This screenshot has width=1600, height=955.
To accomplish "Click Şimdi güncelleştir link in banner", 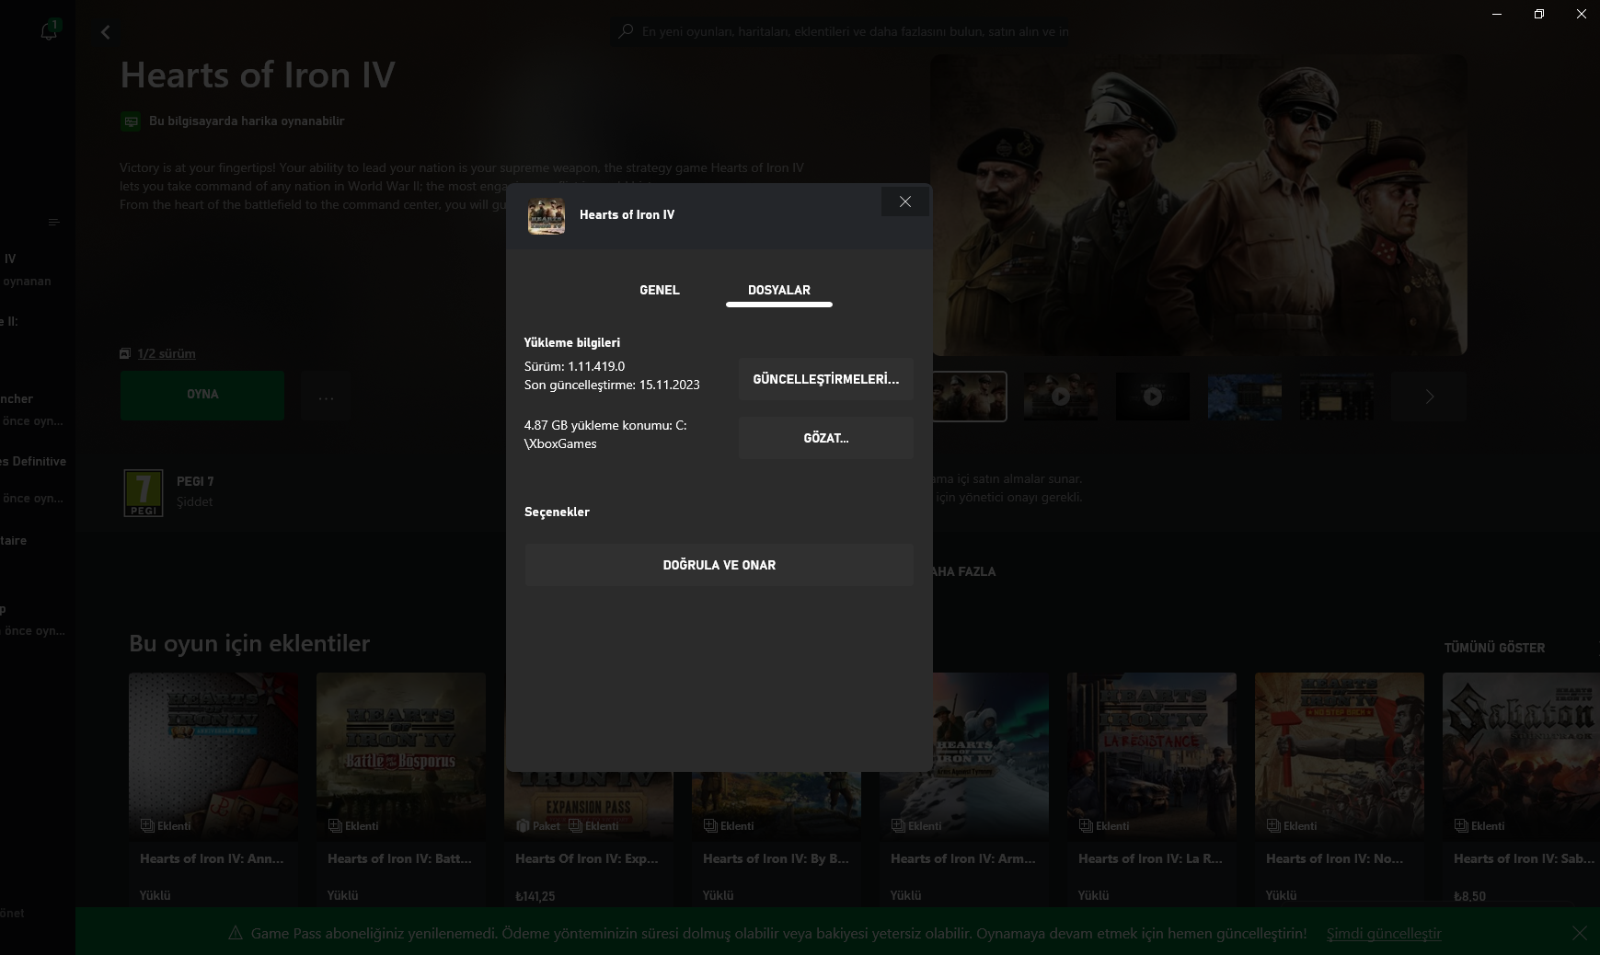I will coord(1384,933).
